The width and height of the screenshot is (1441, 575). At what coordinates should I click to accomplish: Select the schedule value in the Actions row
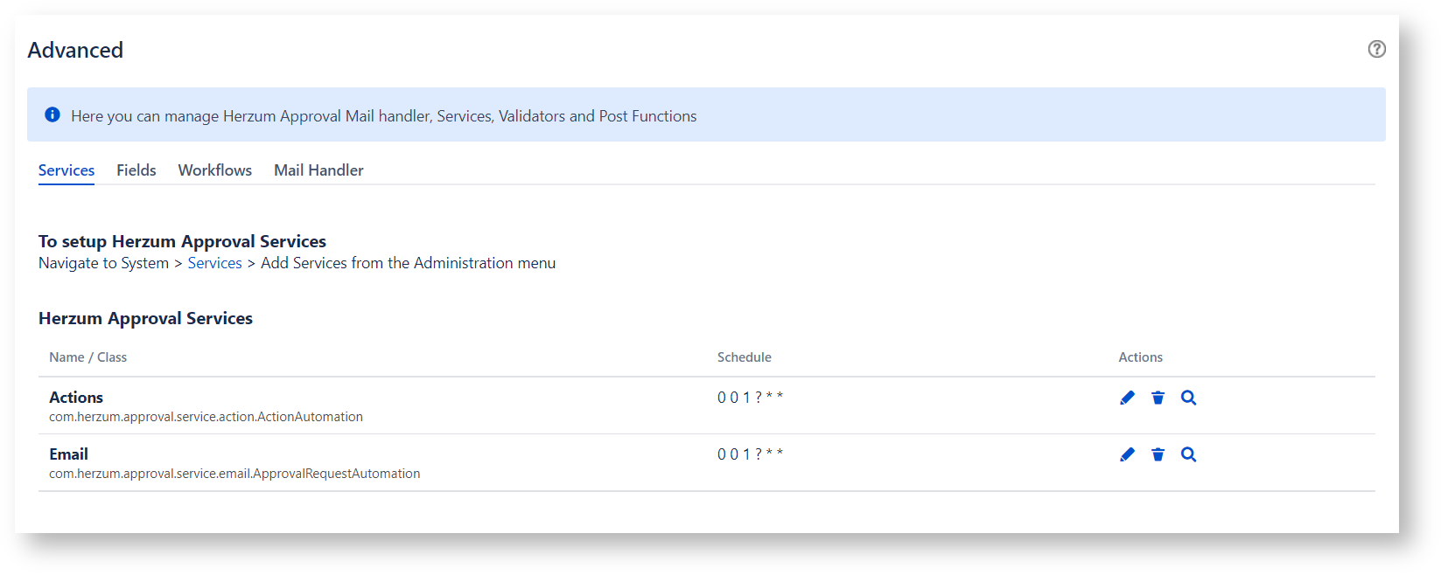tap(750, 398)
